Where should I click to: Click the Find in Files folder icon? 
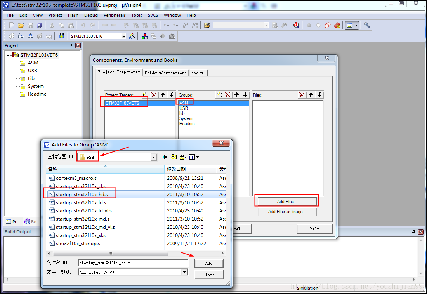point(207,25)
